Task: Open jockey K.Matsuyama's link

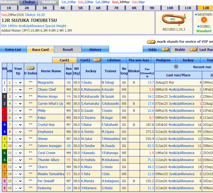Action: 91,89
